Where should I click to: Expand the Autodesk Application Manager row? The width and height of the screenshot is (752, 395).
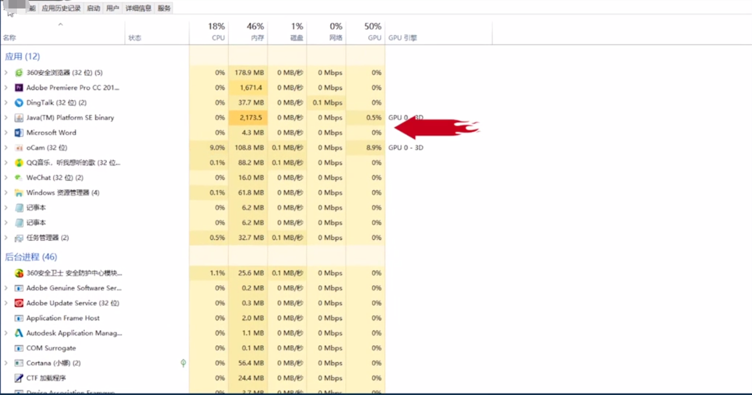6,333
